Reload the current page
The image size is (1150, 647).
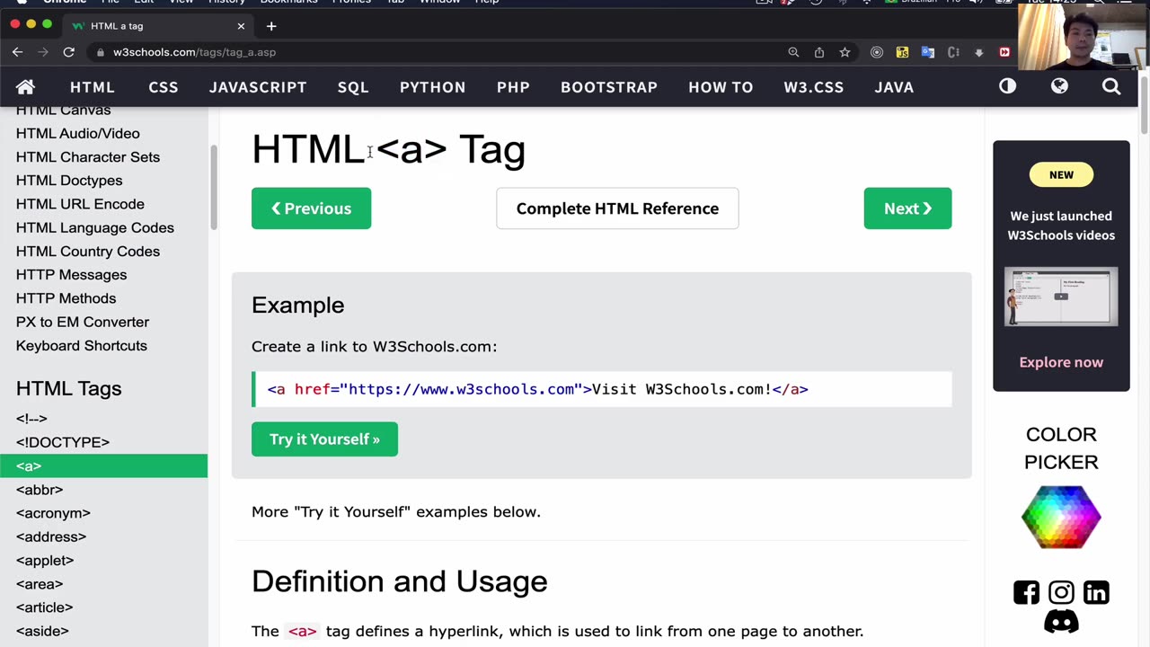pyautogui.click(x=68, y=52)
